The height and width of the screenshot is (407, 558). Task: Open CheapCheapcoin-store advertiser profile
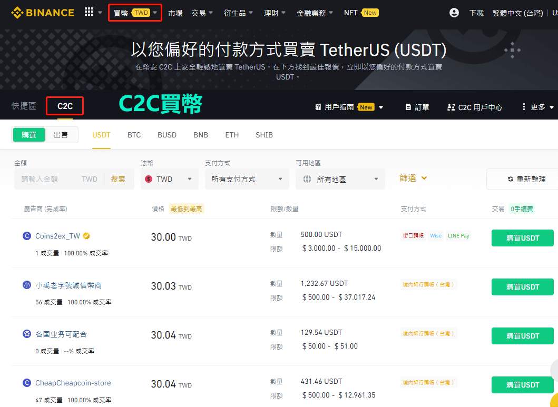[72, 383]
